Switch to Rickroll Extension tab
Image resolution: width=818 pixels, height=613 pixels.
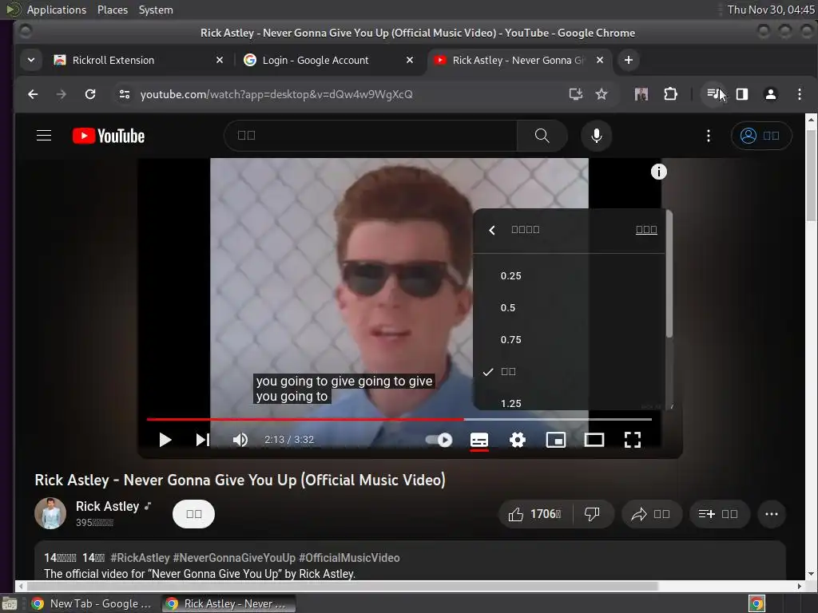point(136,60)
